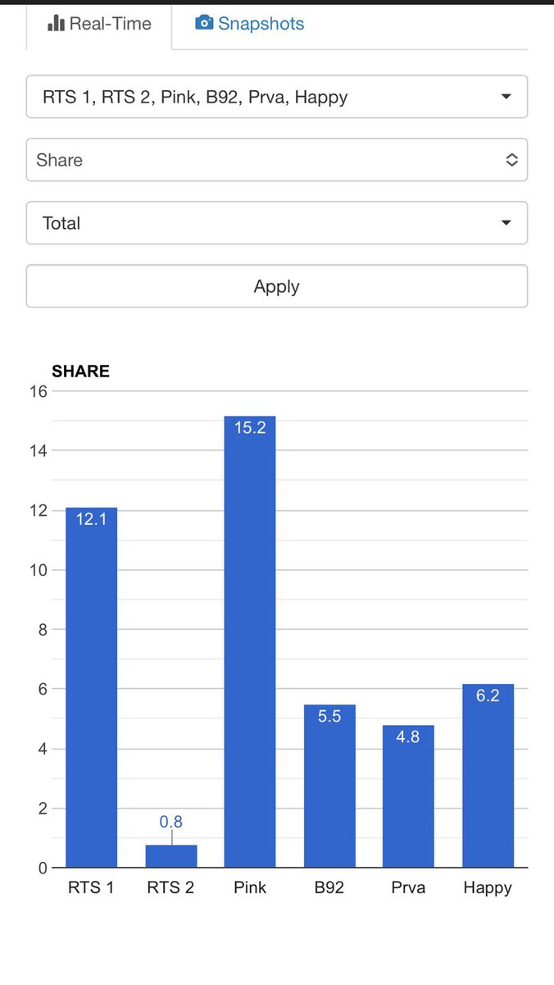Click the SHARE chart title
Viewport: 554px width, 985px height.
[x=80, y=371]
